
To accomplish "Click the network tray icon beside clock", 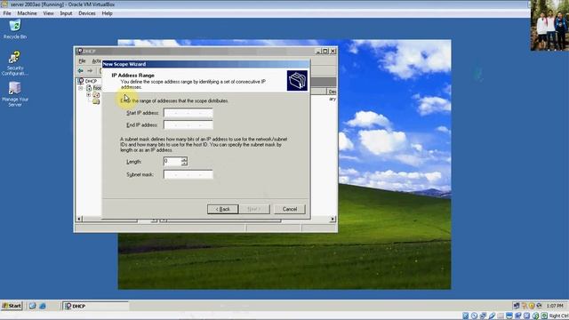I will pos(517,306).
